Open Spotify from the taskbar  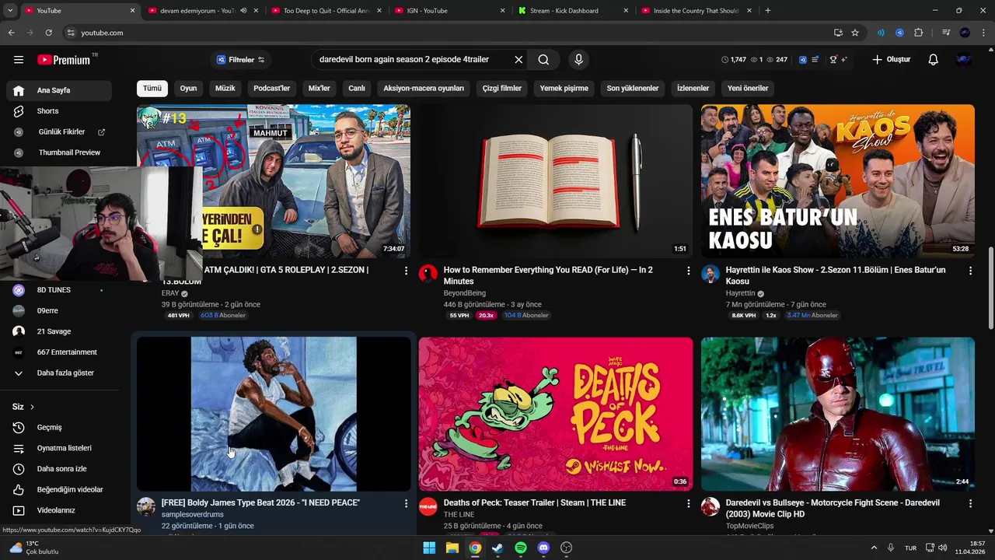coord(521,548)
